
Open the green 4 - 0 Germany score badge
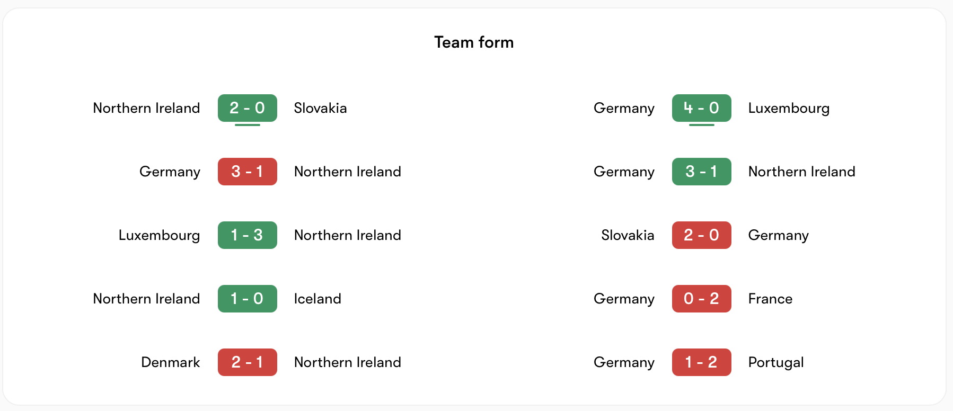(701, 108)
